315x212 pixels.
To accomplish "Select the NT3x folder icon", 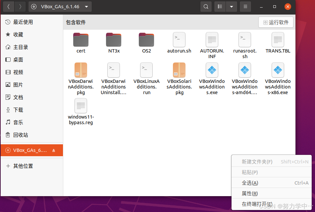I will click(114, 40).
